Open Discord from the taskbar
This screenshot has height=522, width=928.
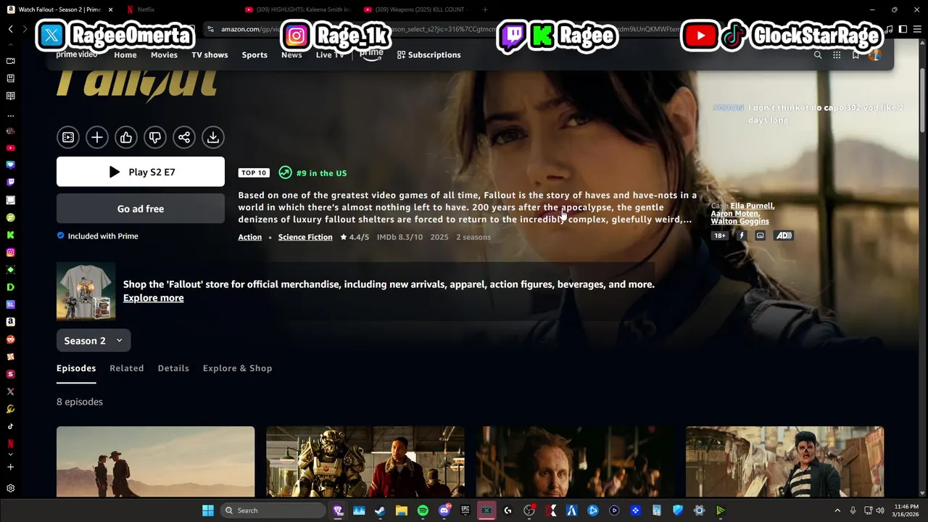tap(444, 510)
